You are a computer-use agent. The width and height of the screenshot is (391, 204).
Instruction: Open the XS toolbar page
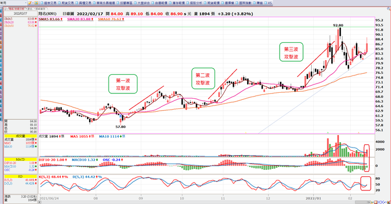pyautogui.click(x=268, y=3)
